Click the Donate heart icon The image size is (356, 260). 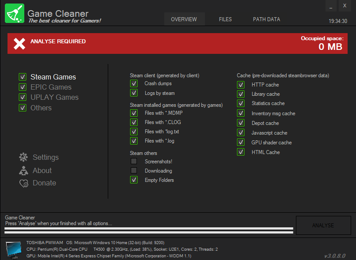23,183
